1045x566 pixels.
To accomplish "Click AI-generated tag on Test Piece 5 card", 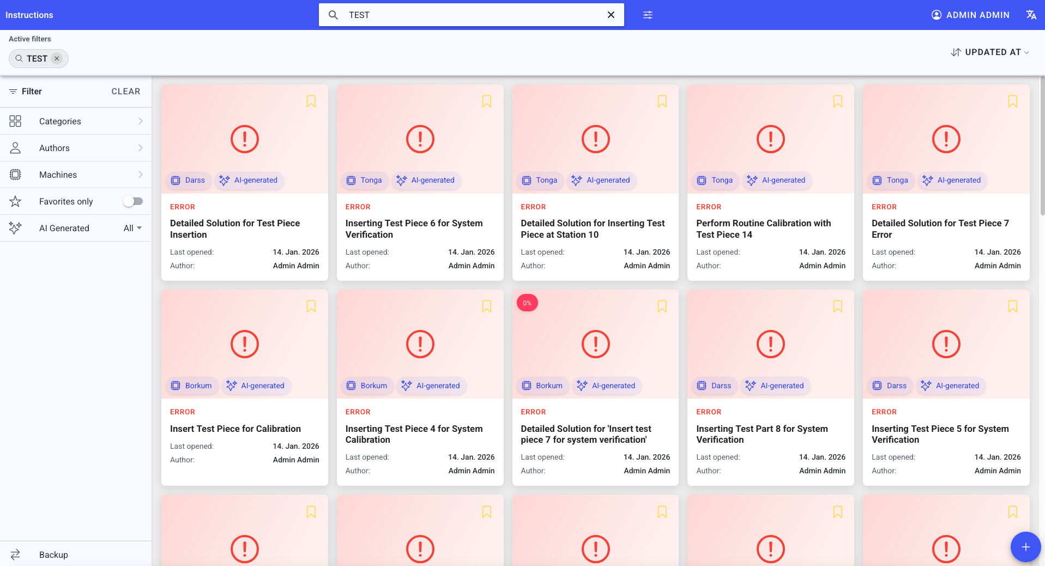I will tap(951, 386).
